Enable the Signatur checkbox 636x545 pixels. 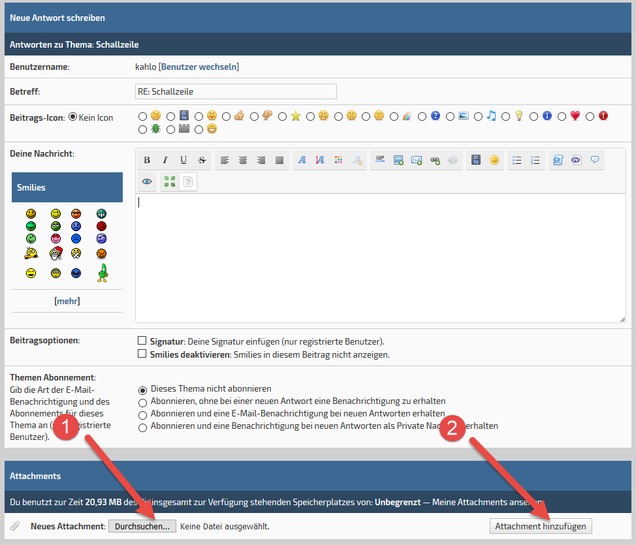(142, 341)
